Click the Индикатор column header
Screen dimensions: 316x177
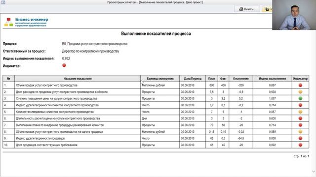pos(300,79)
